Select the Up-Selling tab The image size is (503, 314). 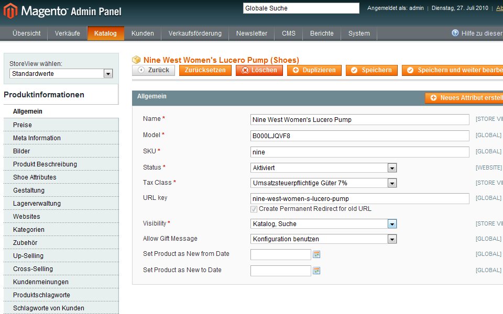coord(61,256)
